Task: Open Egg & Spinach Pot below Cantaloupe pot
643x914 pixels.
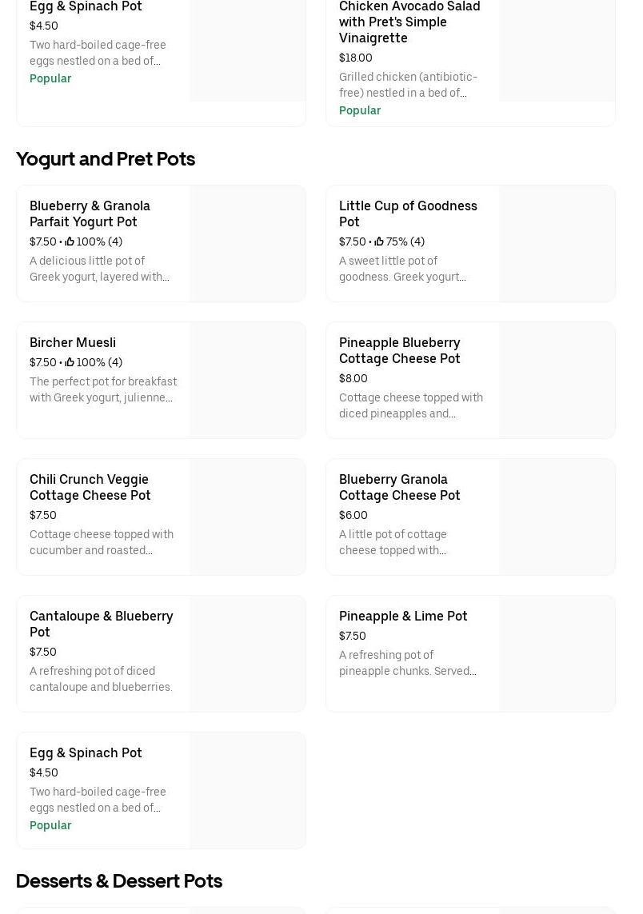Action: [86, 752]
